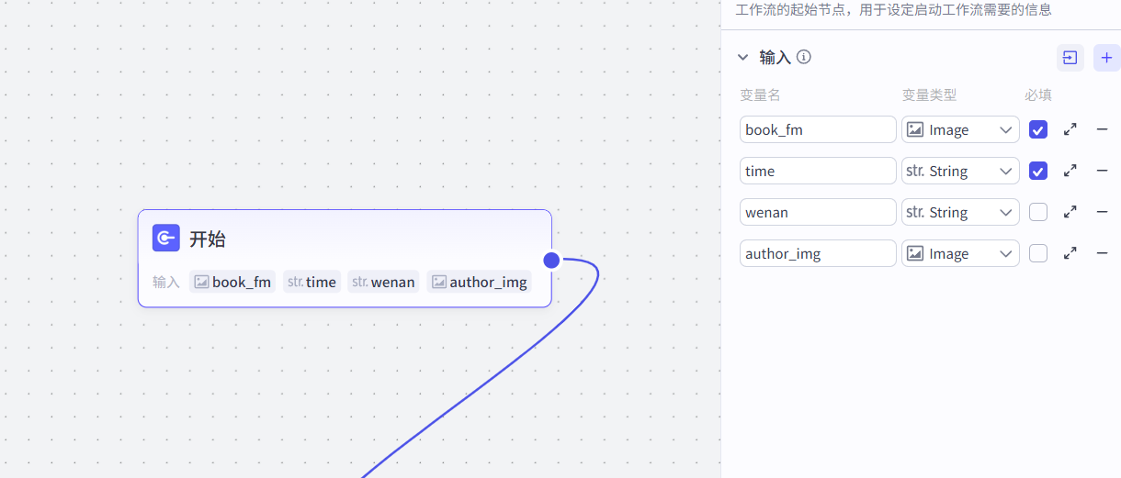
Task: Click expand icon for wenan variable
Action: 1070,212
